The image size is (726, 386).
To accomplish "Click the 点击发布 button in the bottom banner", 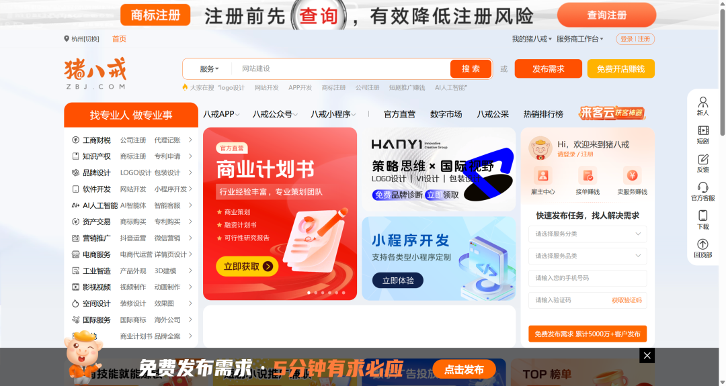I will (x=464, y=369).
